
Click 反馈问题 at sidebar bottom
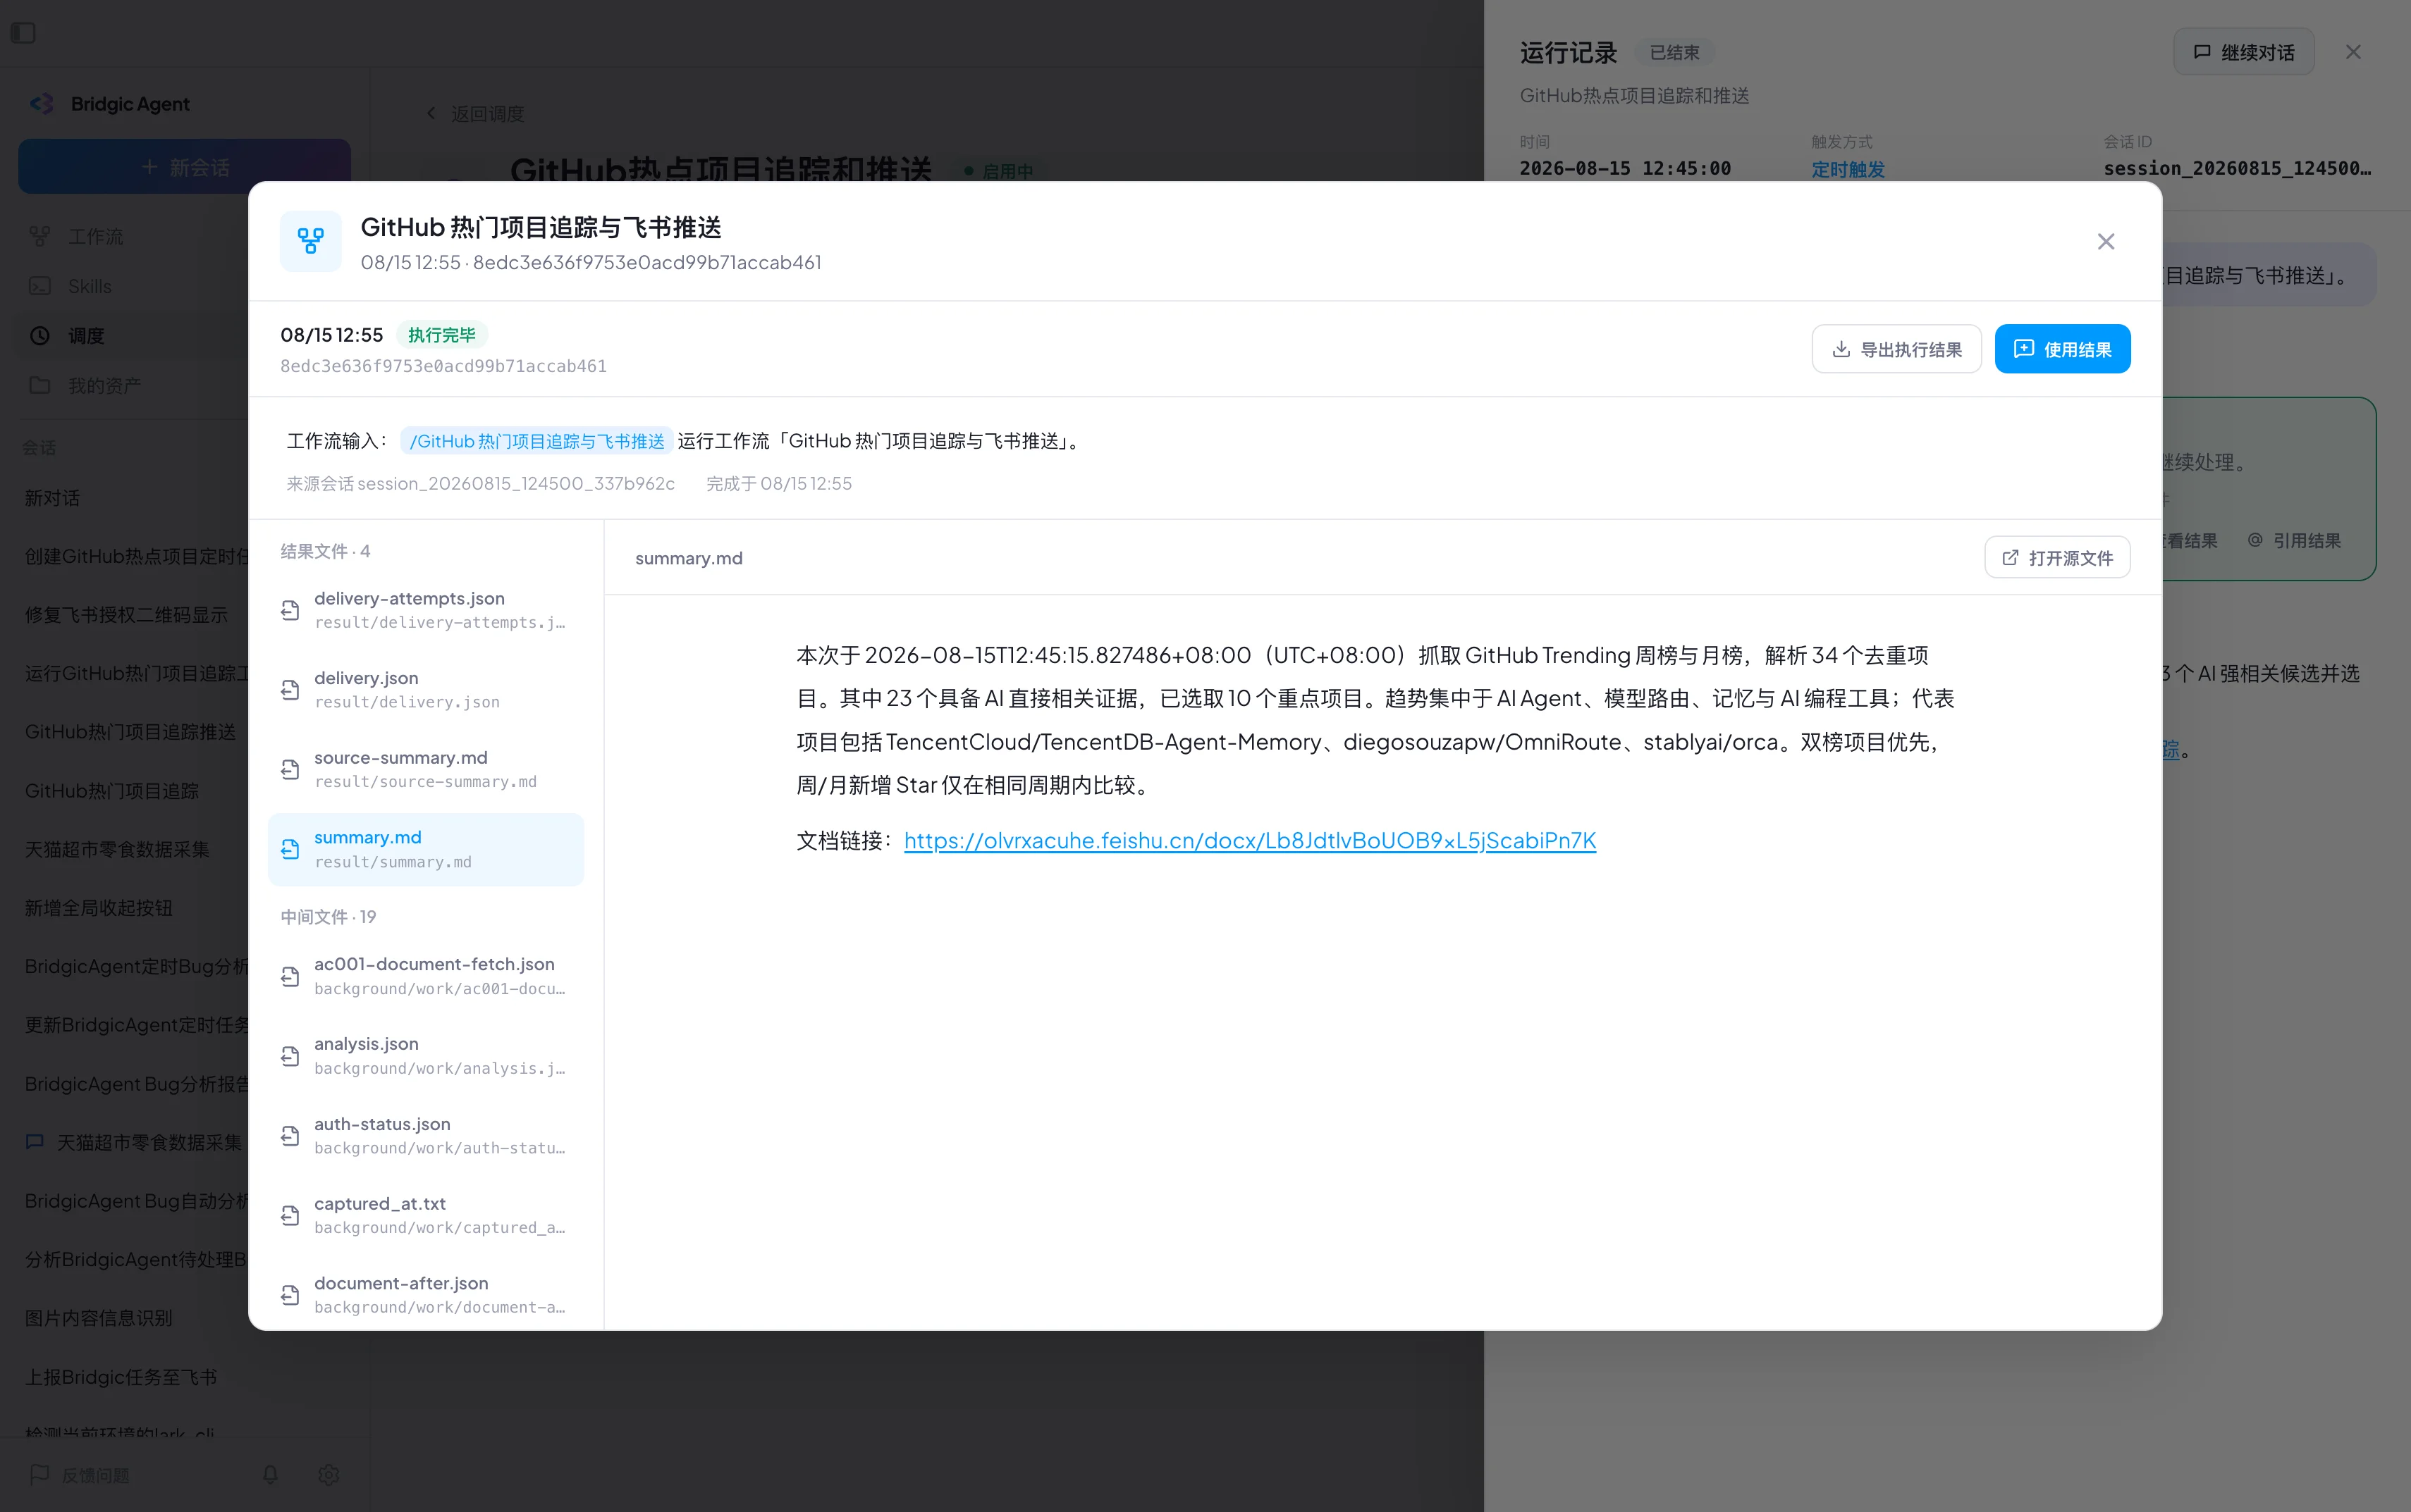[80, 1475]
